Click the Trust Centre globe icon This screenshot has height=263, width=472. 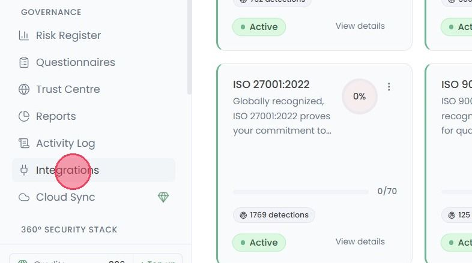pyautogui.click(x=24, y=89)
